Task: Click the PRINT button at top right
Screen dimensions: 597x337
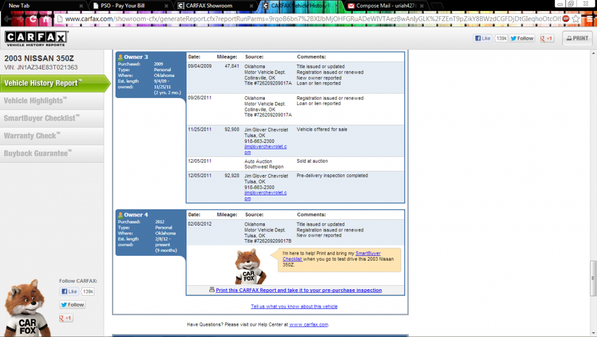Action: [577, 38]
